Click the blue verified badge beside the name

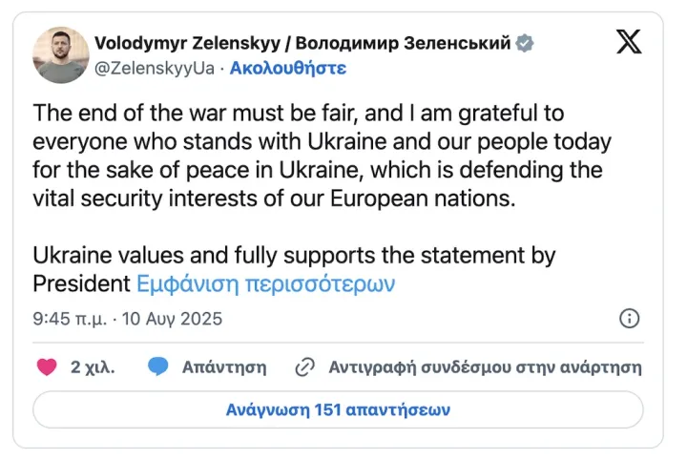click(x=524, y=43)
